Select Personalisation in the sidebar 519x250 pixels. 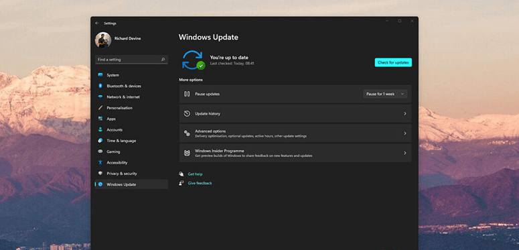pyautogui.click(x=131, y=108)
